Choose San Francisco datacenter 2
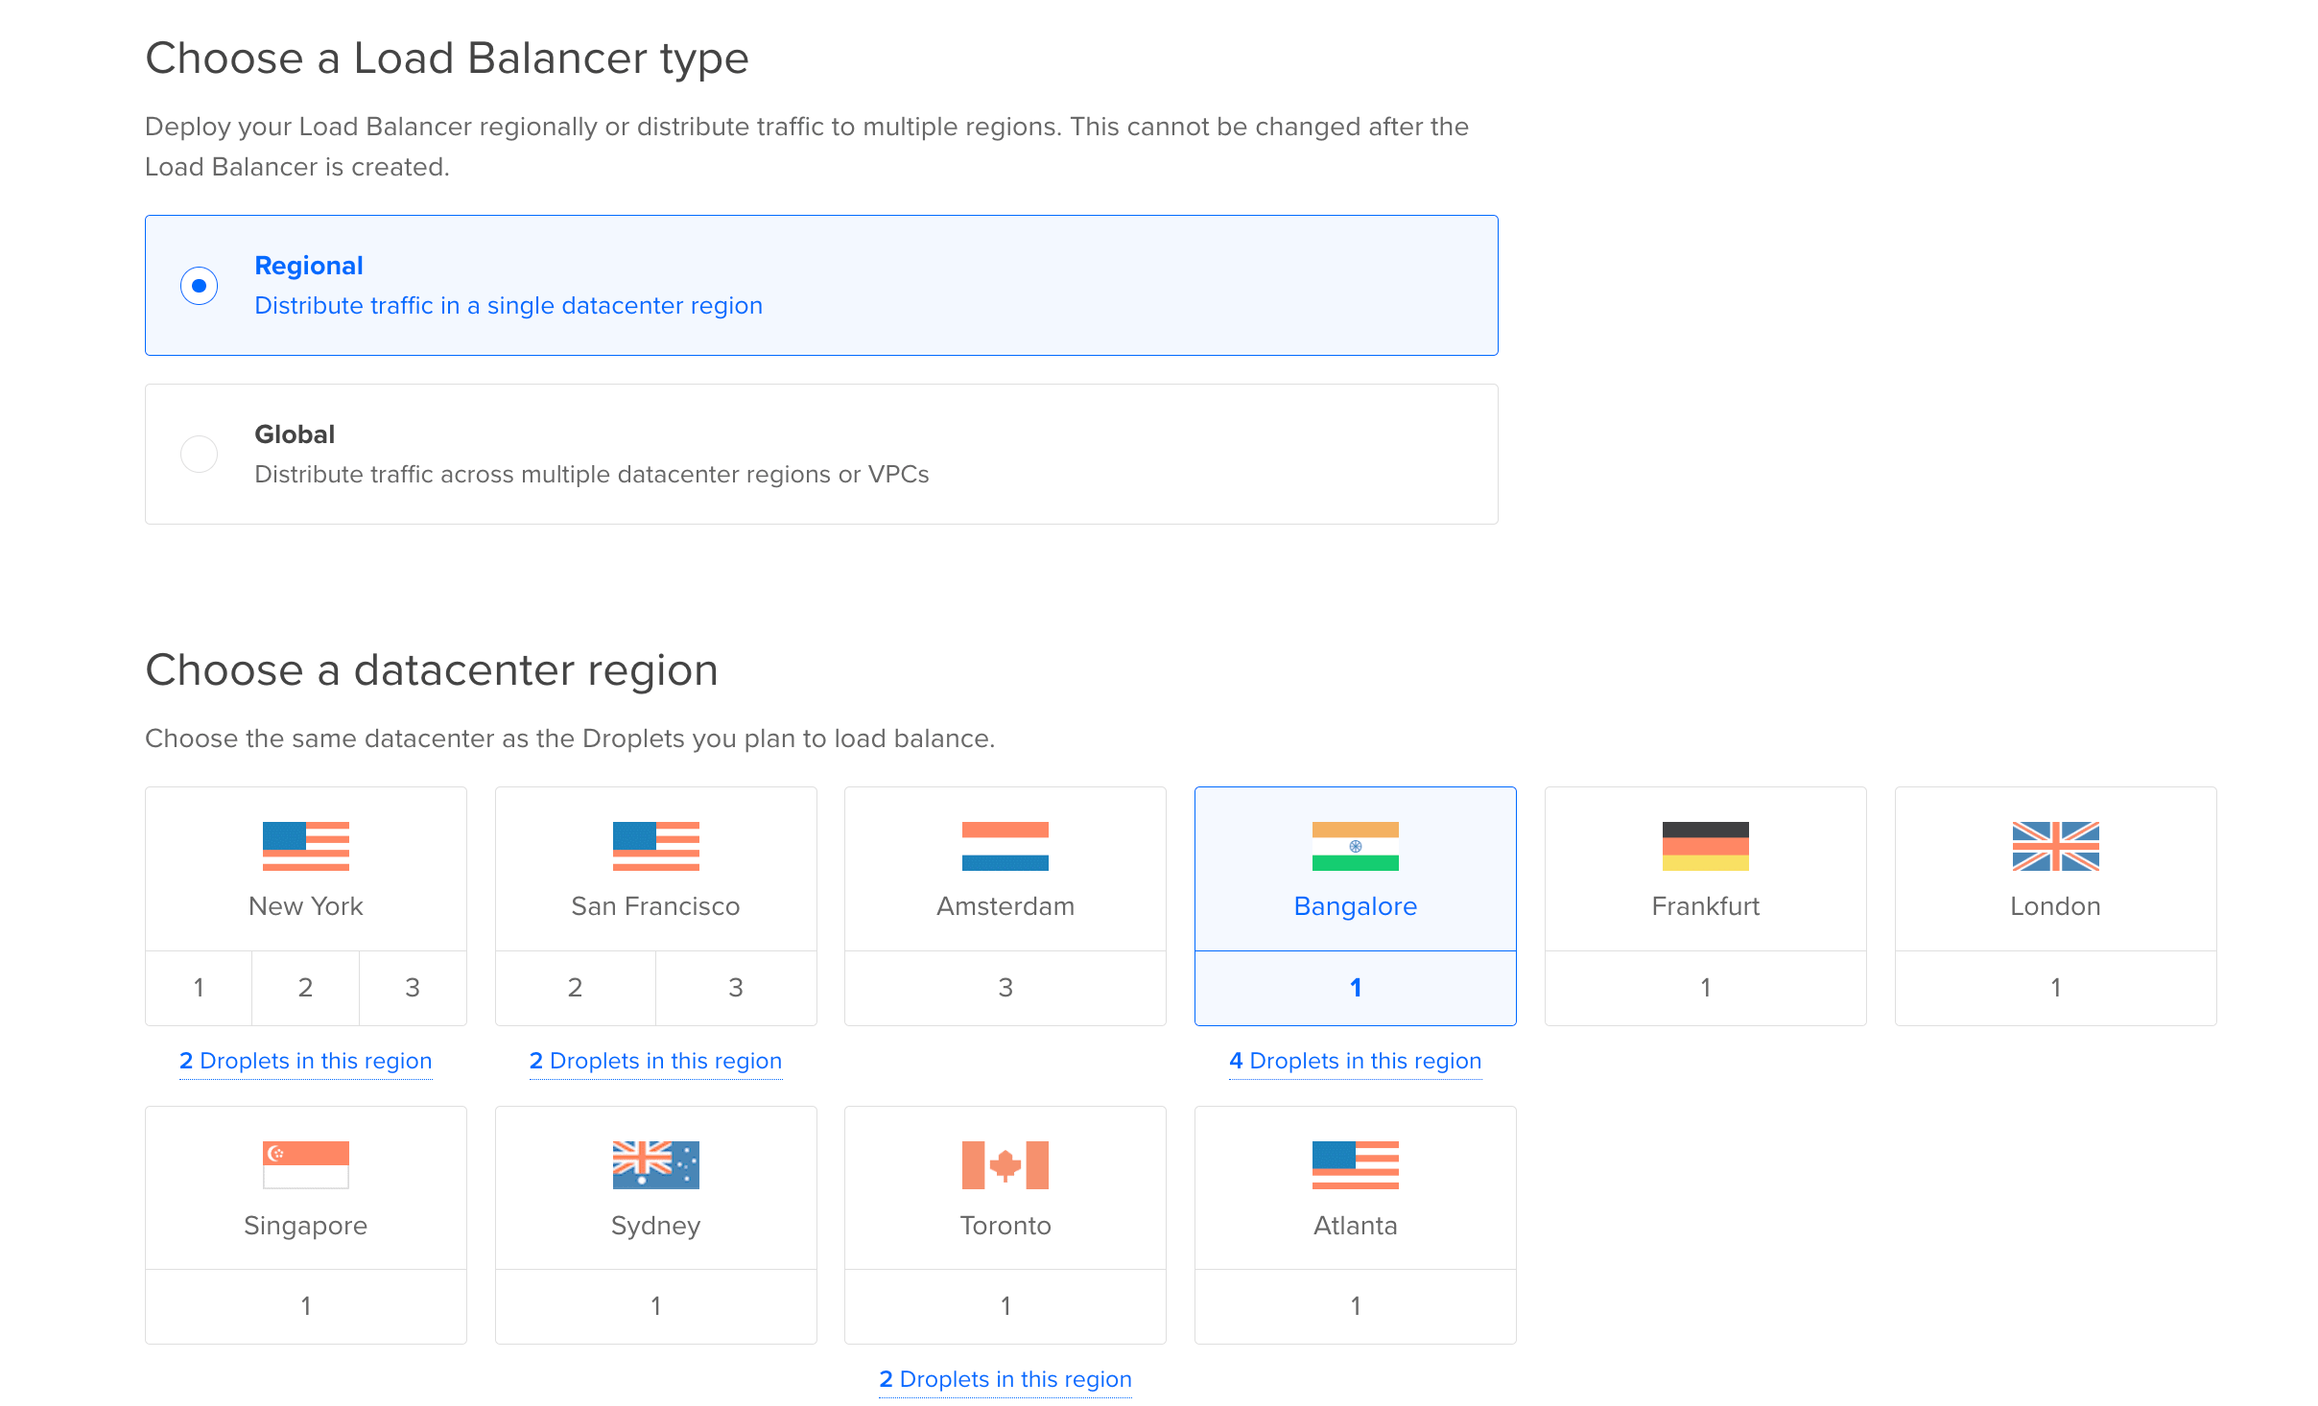This screenshot has width=2318, height=1406. click(575, 988)
